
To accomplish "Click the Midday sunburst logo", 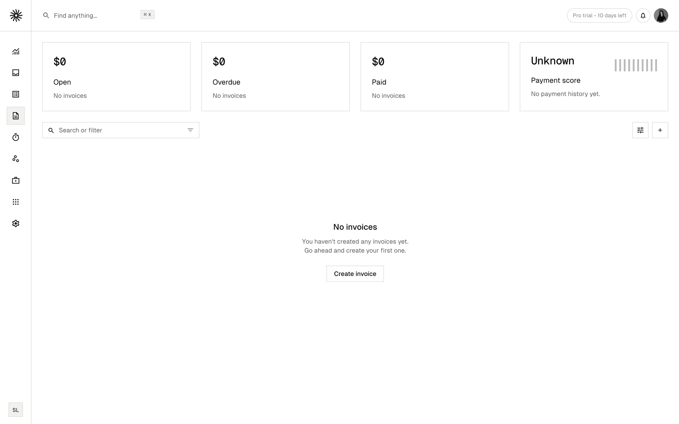I will tap(16, 16).
